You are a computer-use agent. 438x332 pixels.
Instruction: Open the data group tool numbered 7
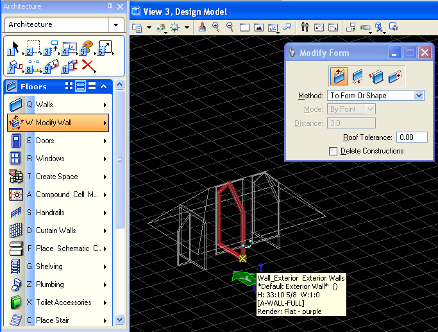[x=15, y=66]
